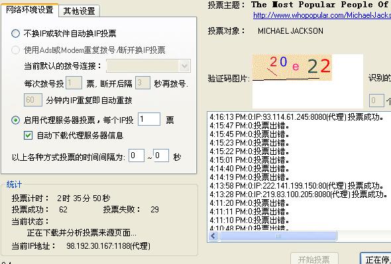Open the whopopular.com vote link
The height and width of the screenshot is (264, 391).
tap(322, 15)
